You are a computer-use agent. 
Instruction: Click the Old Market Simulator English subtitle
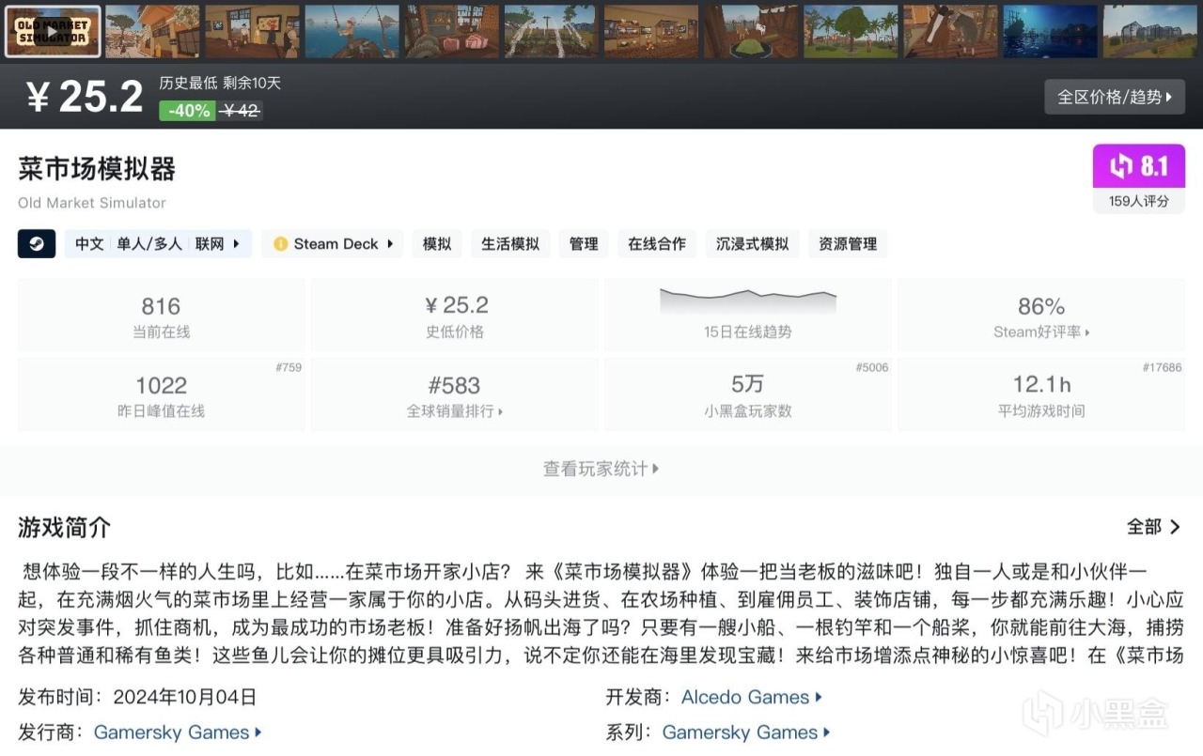[x=92, y=203]
